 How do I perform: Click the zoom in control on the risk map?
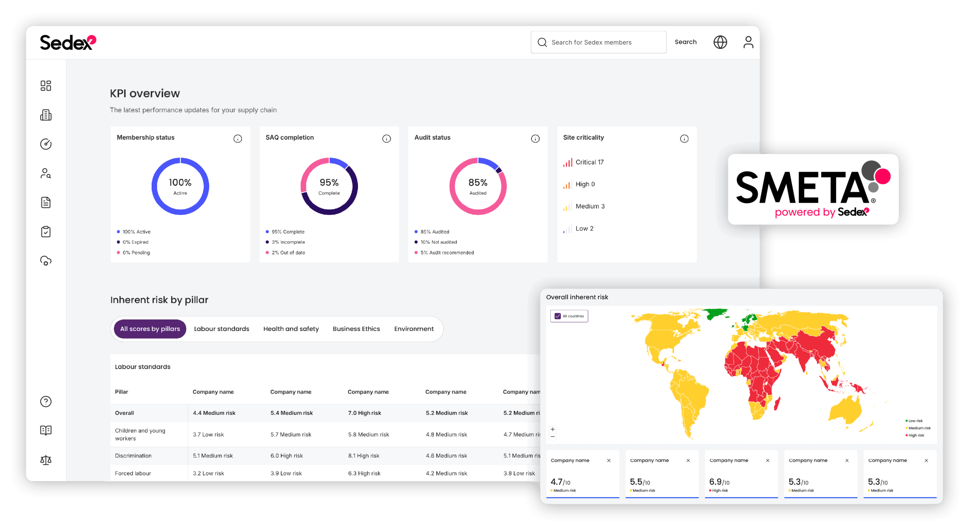click(553, 429)
